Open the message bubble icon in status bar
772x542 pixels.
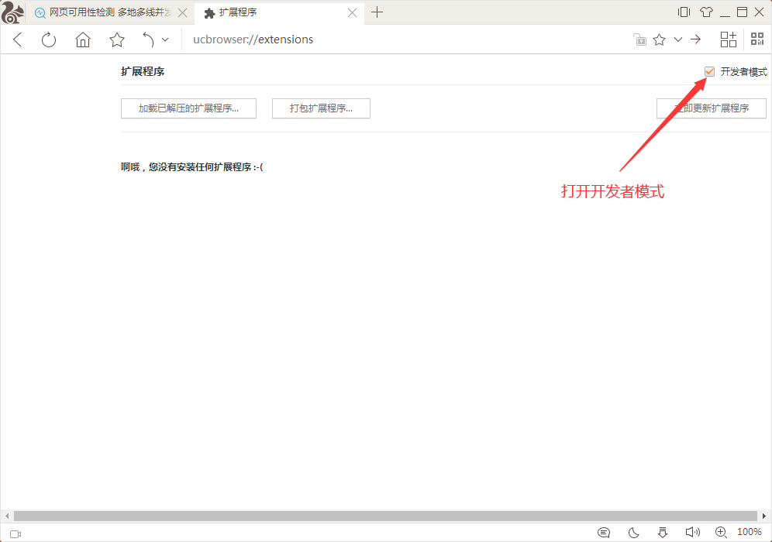point(604,533)
